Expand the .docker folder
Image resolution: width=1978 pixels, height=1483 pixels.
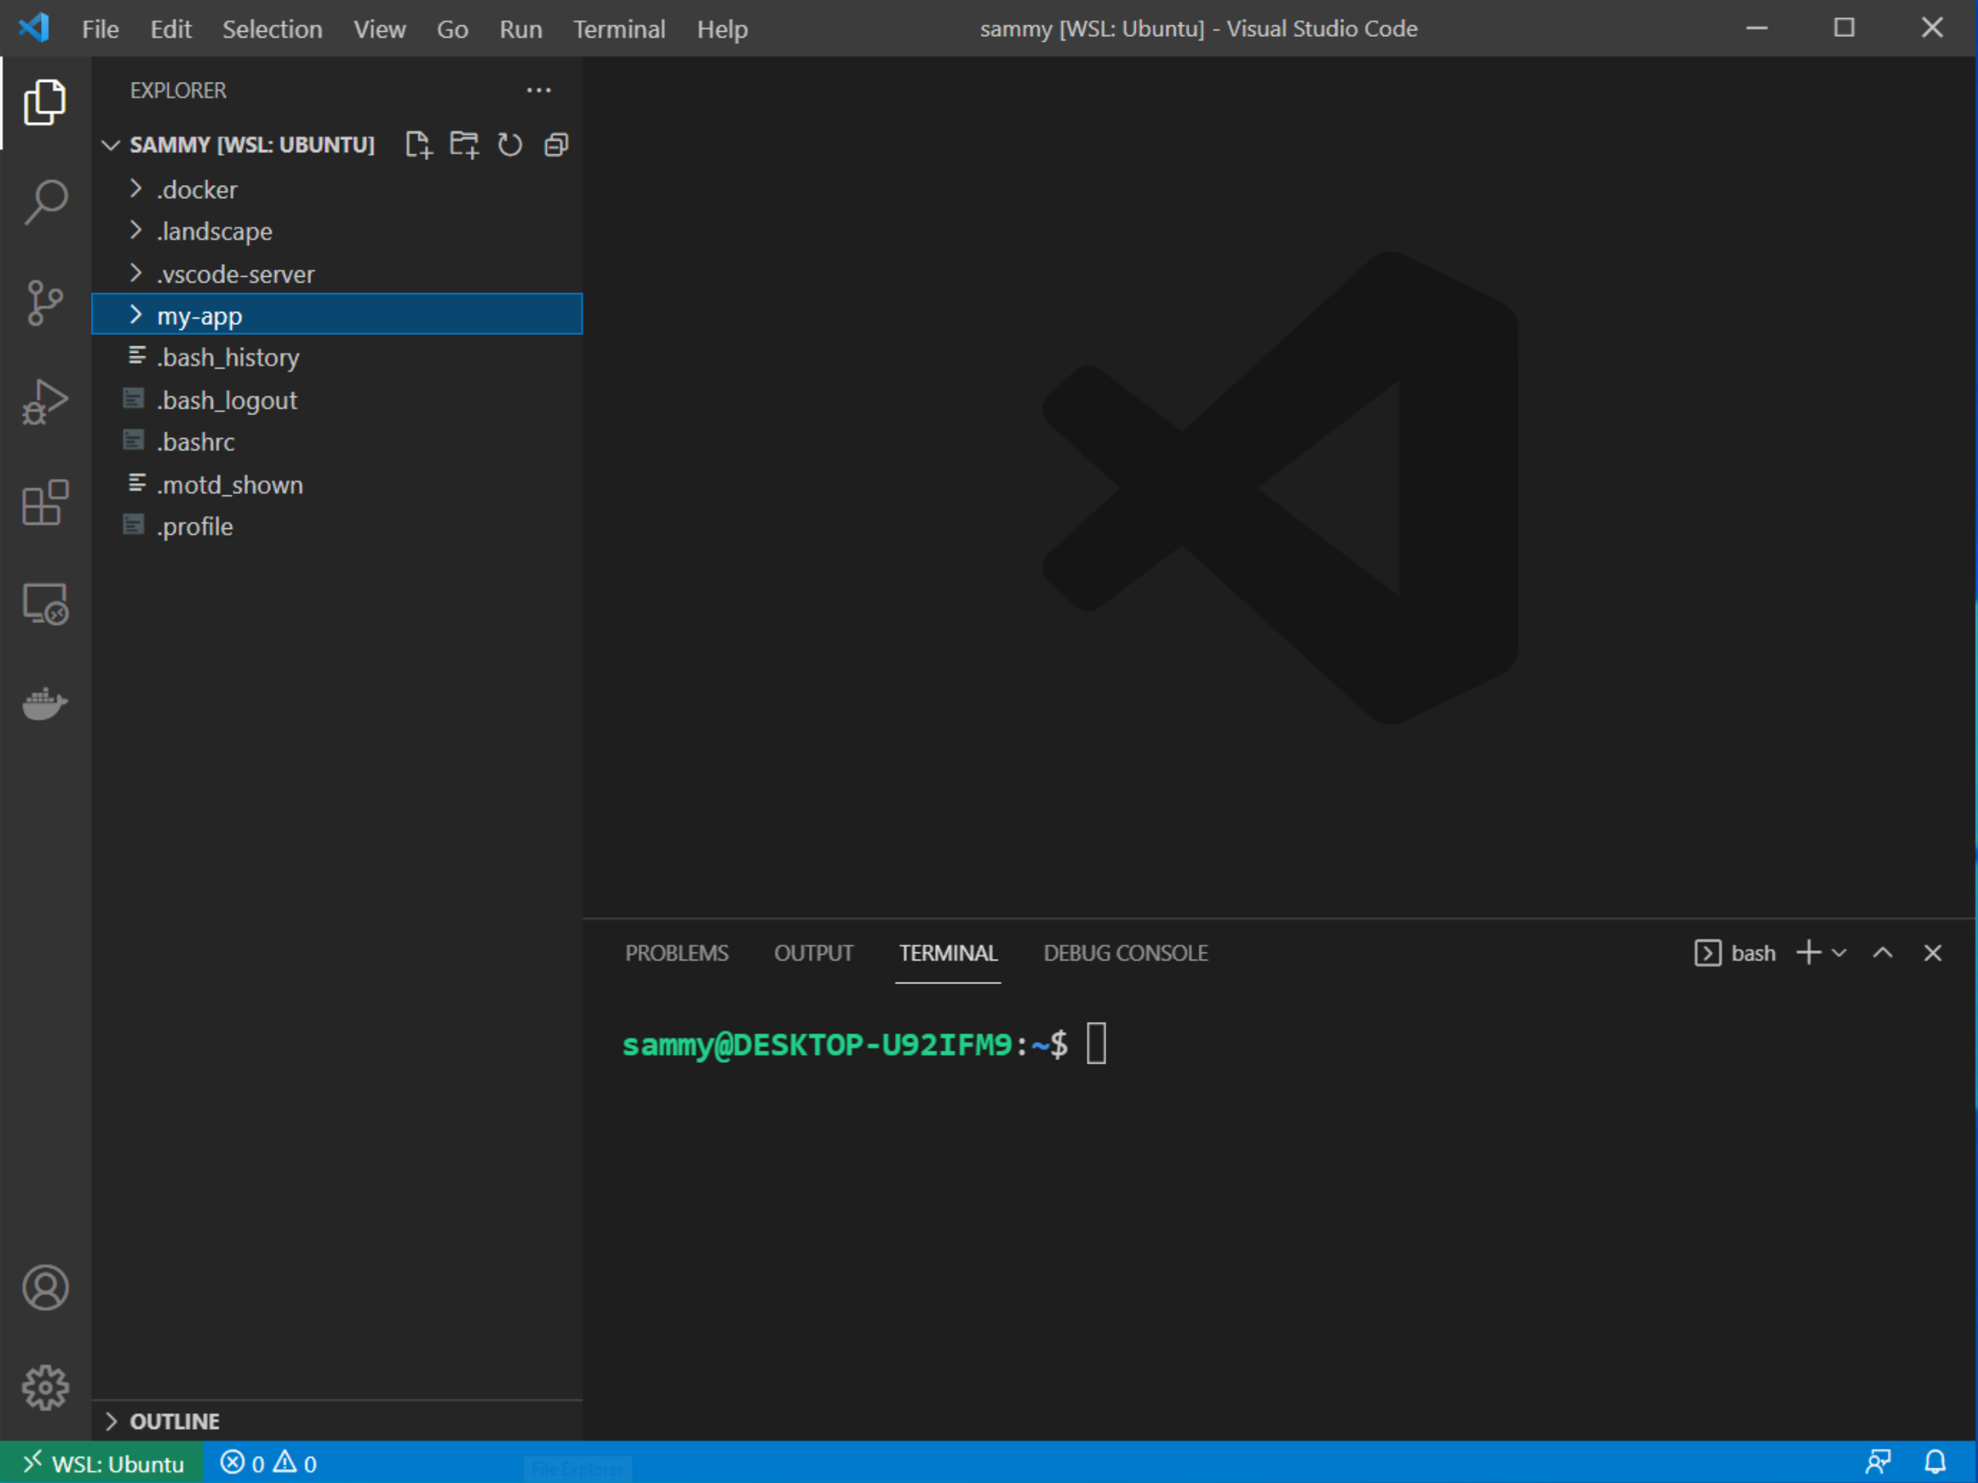337,190
